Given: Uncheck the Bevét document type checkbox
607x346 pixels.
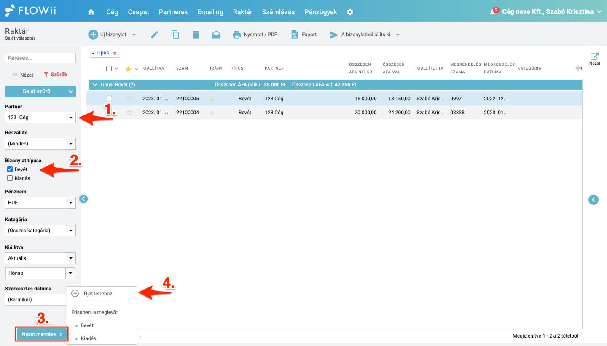Looking at the screenshot, I should coord(10,169).
